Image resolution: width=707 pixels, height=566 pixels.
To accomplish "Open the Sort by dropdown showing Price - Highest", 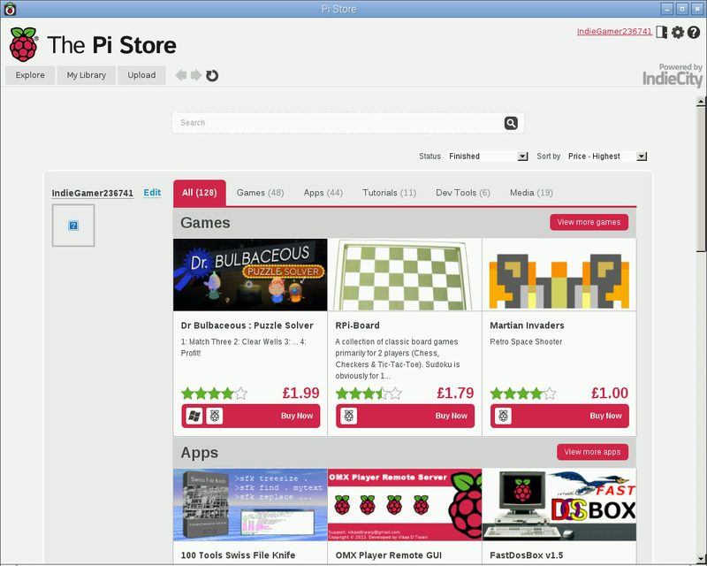I will [x=606, y=157].
